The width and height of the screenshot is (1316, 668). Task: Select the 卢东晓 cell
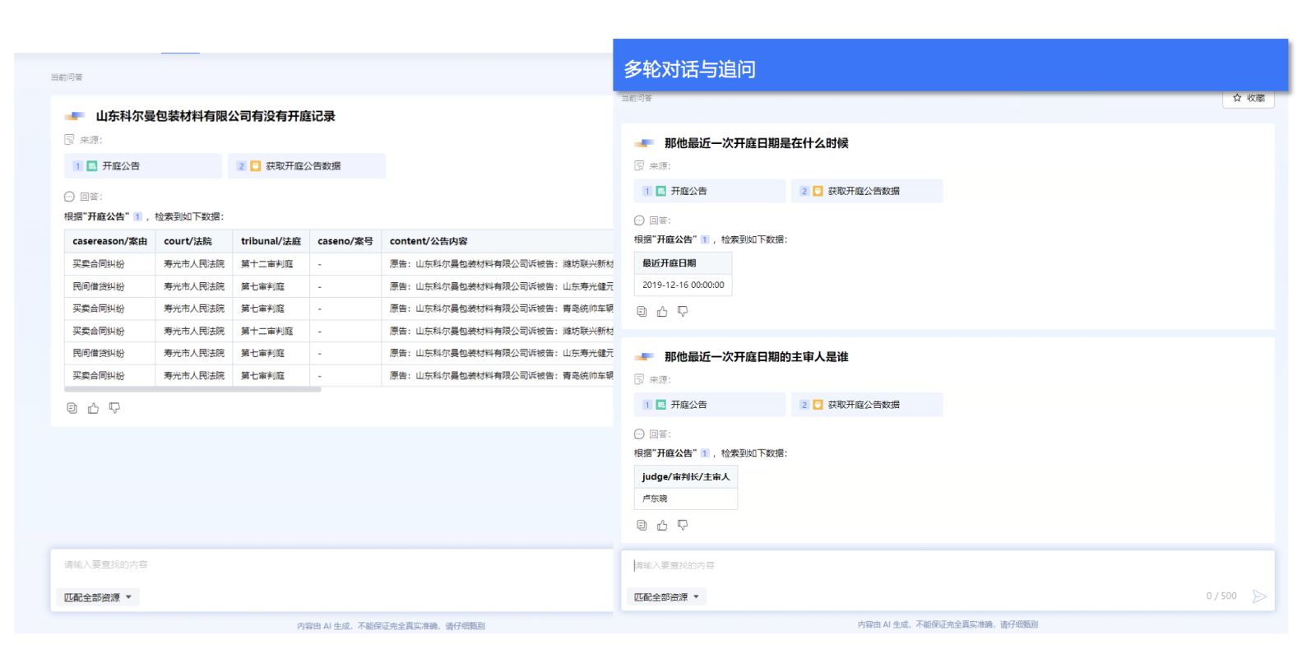[x=685, y=499]
